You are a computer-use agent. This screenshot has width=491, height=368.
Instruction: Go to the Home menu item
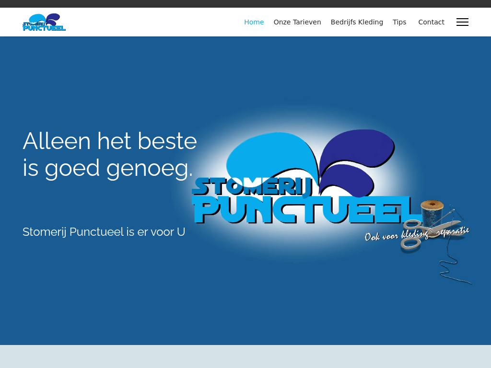pos(254,22)
